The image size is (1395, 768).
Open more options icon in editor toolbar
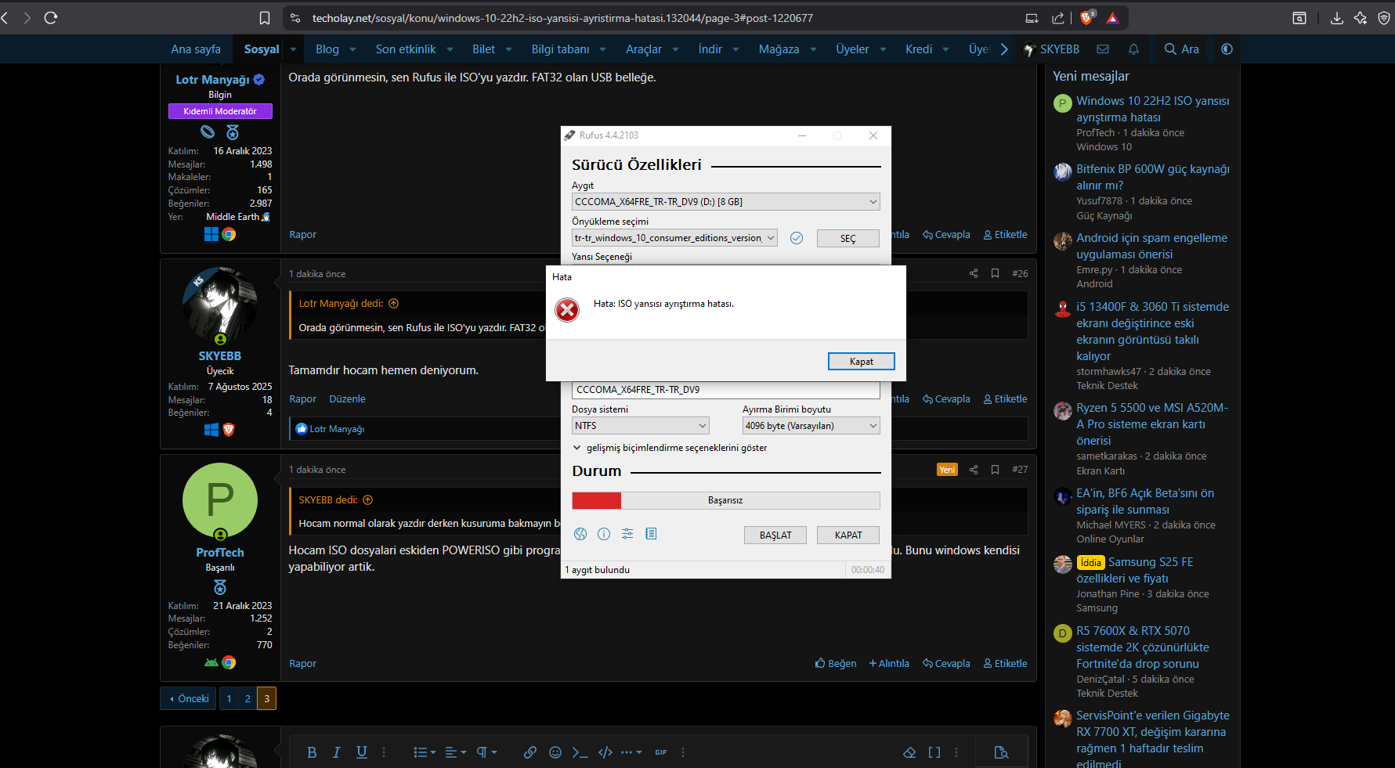point(631,752)
